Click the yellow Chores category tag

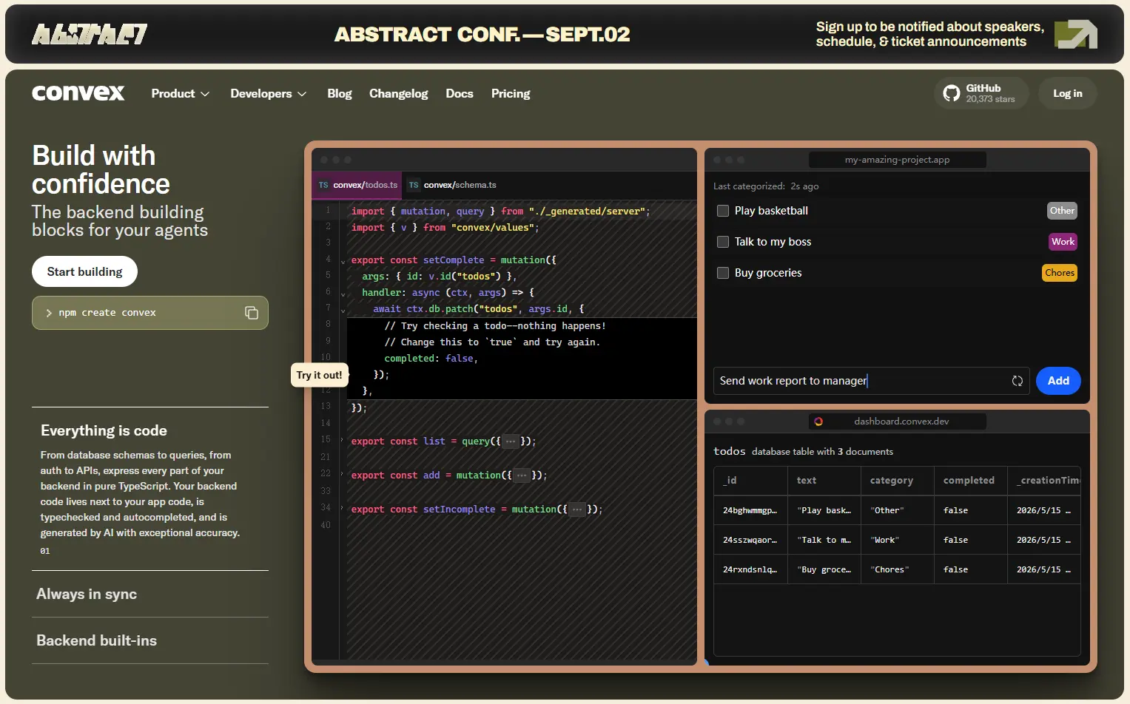(x=1060, y=273)
